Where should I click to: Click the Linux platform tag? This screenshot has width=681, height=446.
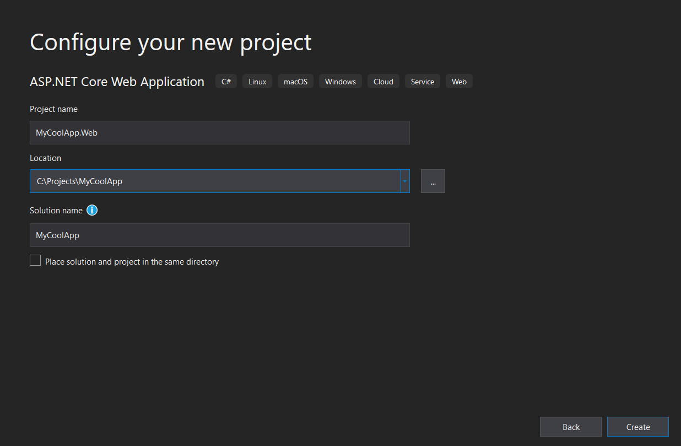click(x=257, y=81)
